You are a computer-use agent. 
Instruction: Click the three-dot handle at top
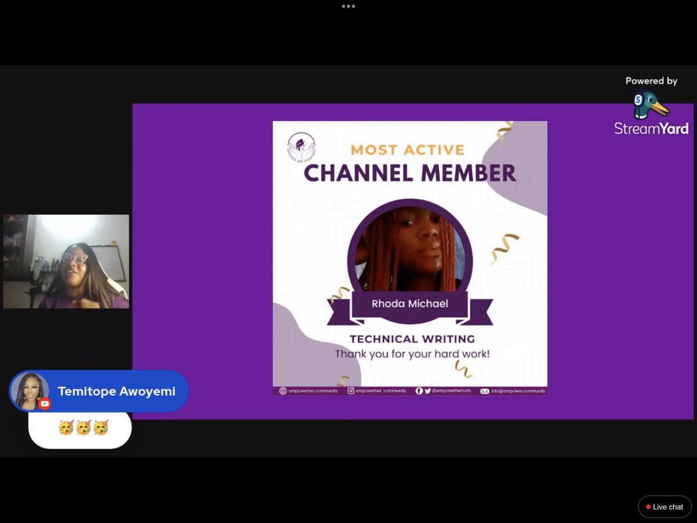click(x=348, y=6)
